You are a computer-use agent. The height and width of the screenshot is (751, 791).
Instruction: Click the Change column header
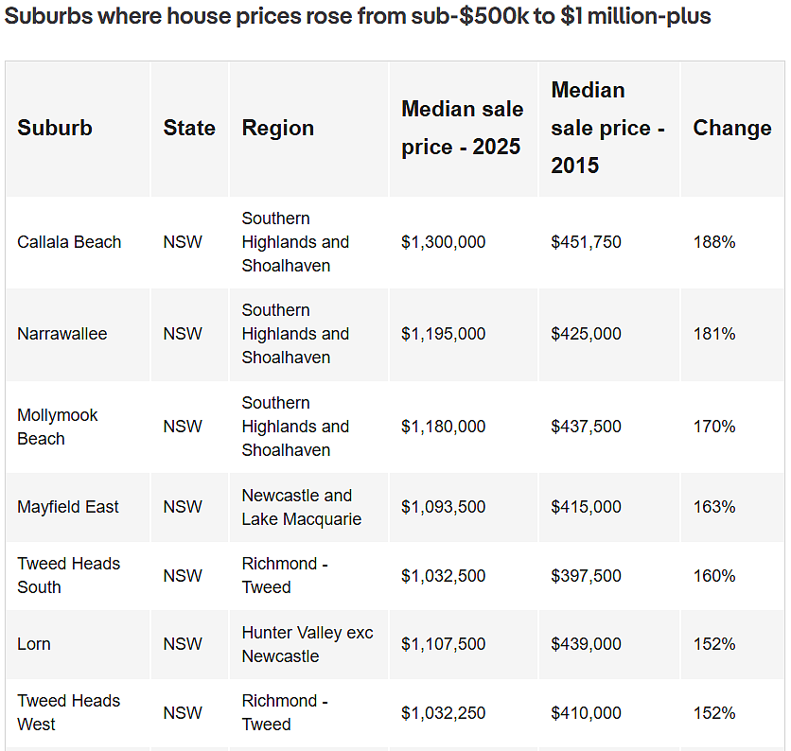tap(732, 128)
